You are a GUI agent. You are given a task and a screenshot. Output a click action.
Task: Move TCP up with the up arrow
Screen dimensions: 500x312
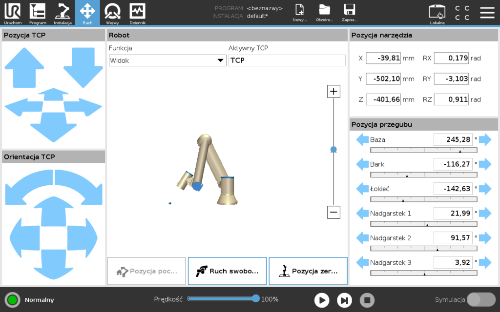24,67
